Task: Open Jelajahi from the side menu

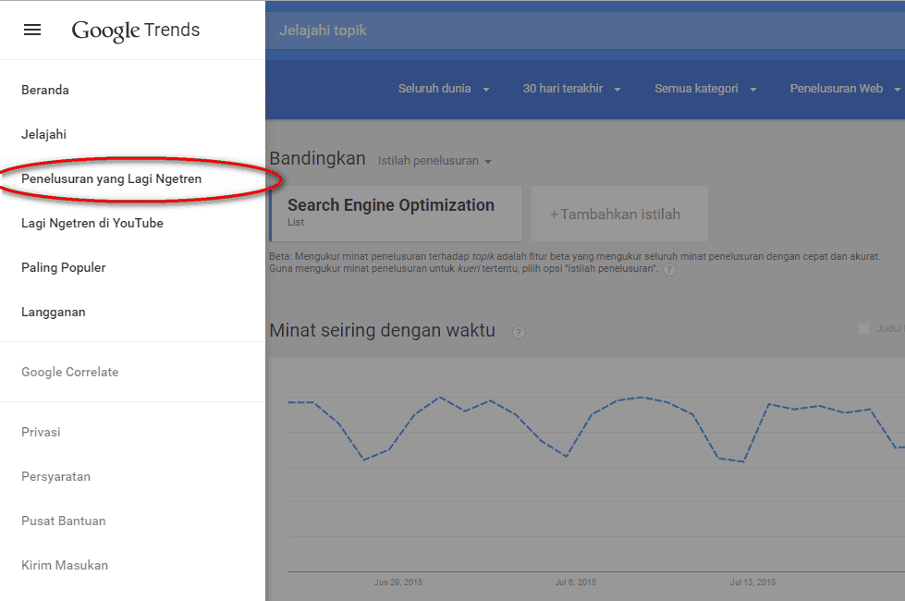Action: 43,134
